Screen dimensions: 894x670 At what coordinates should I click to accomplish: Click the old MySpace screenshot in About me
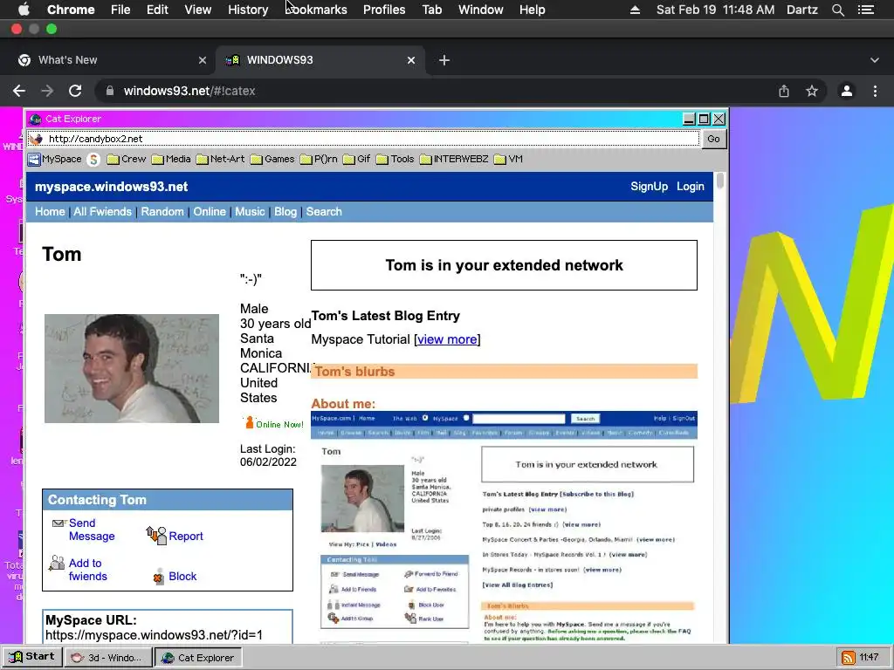click(504, 527)
